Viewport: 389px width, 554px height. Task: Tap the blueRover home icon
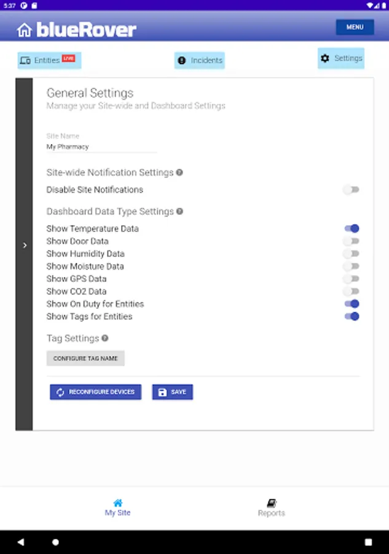25,30
